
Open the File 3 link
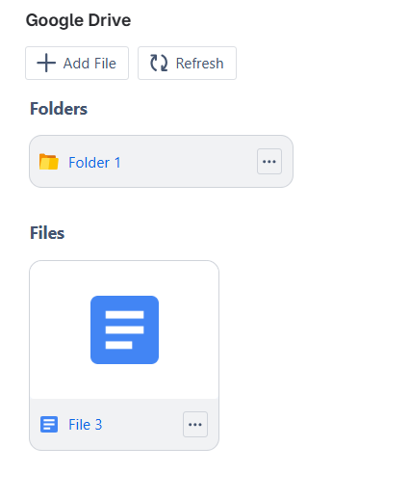point(86,425)
